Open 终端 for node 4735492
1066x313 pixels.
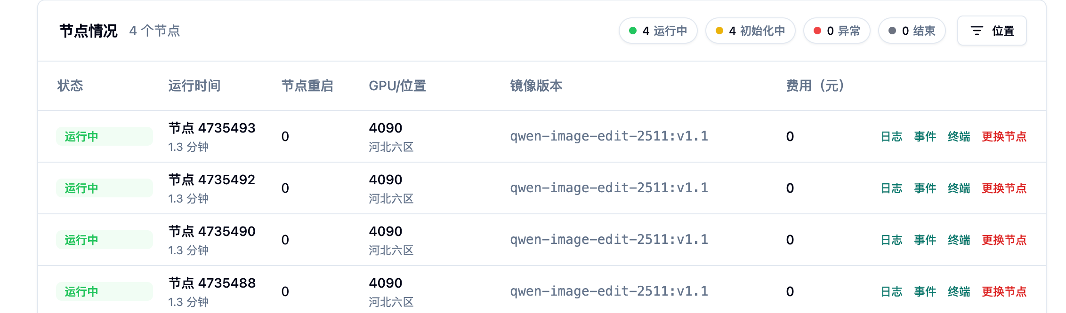[x=959, y=188]
